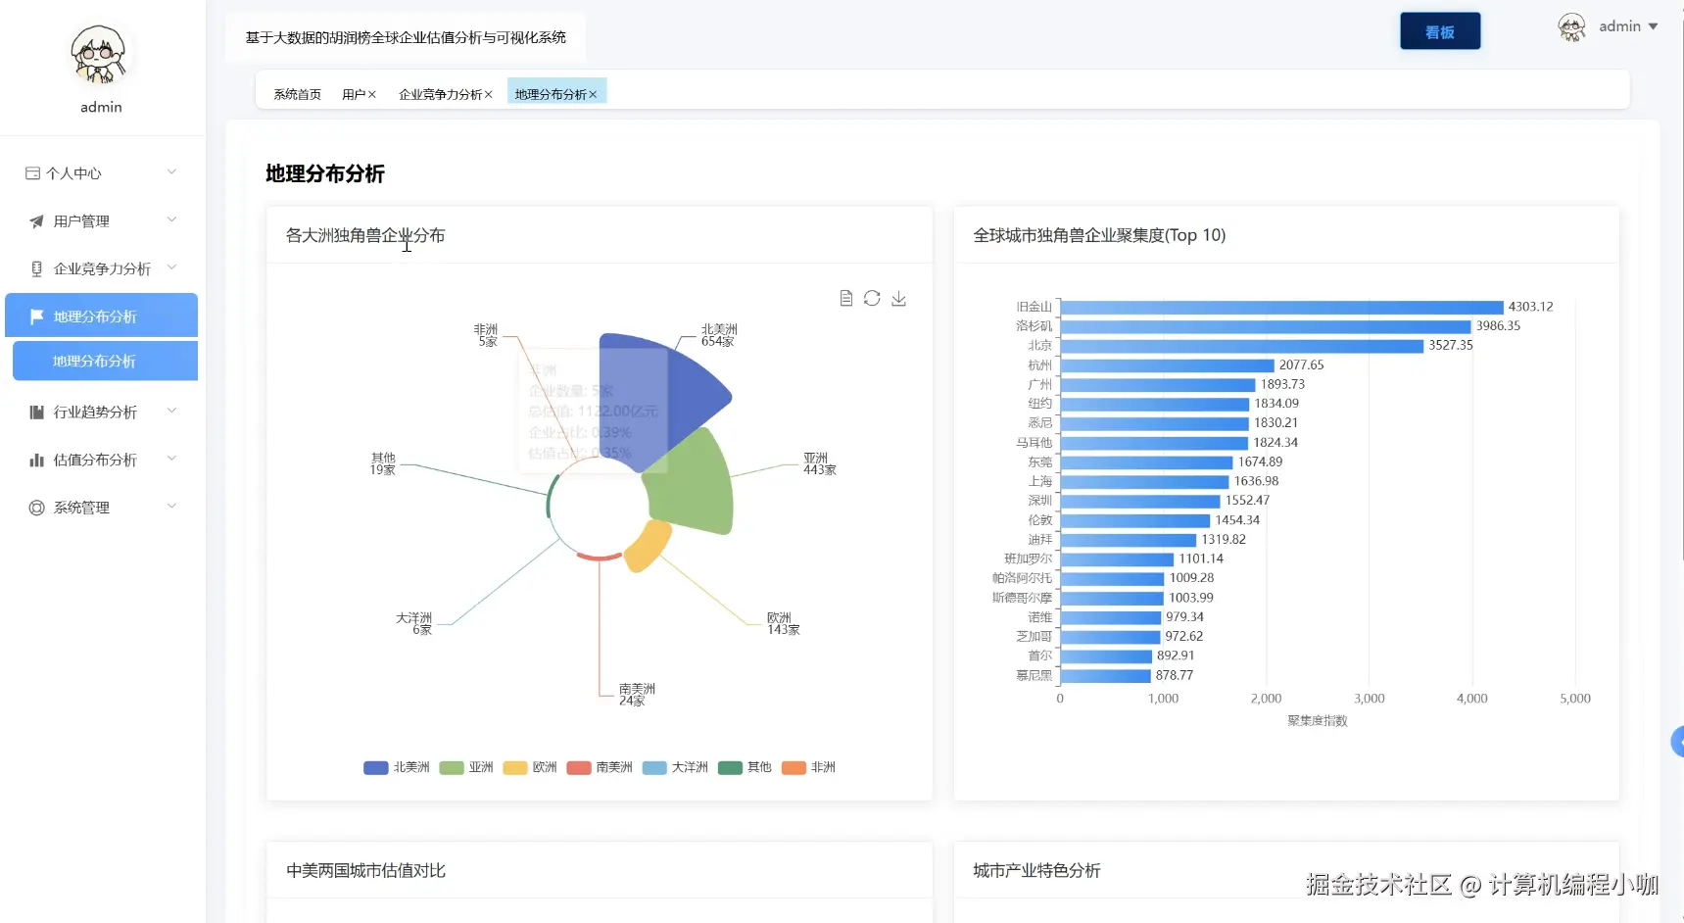
Task: Click the 系统管理 sidebar icon
Action: (36, 508)
